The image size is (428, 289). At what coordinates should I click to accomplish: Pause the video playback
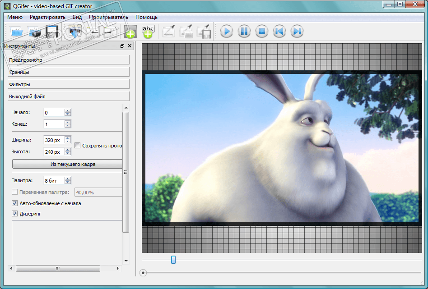pyautogui.click(x=244, y=32)
